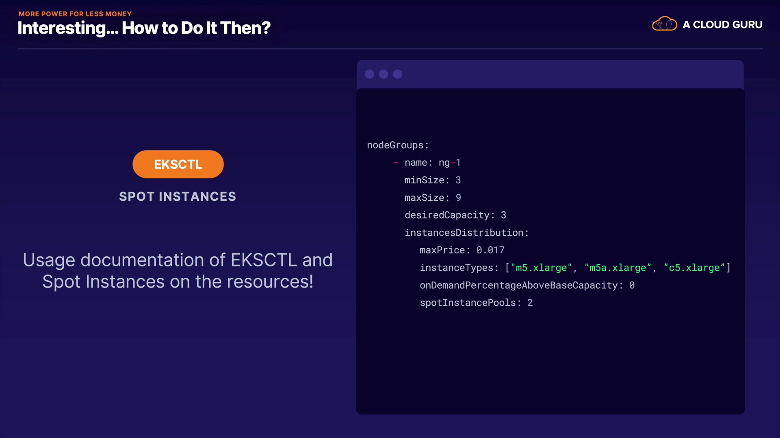Click the spotInstancePools: 2 line
780x438 pixels.
pyautogui.click(x=476, y=303)
